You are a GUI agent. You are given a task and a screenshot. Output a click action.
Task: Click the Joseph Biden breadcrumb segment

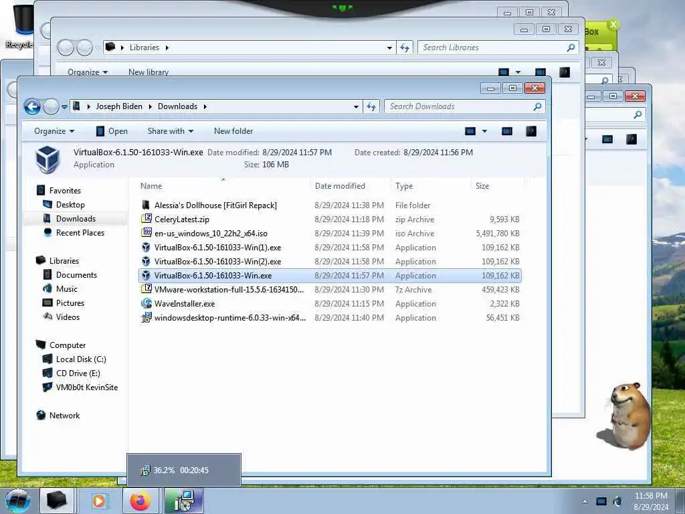click(x=119, y=106)
